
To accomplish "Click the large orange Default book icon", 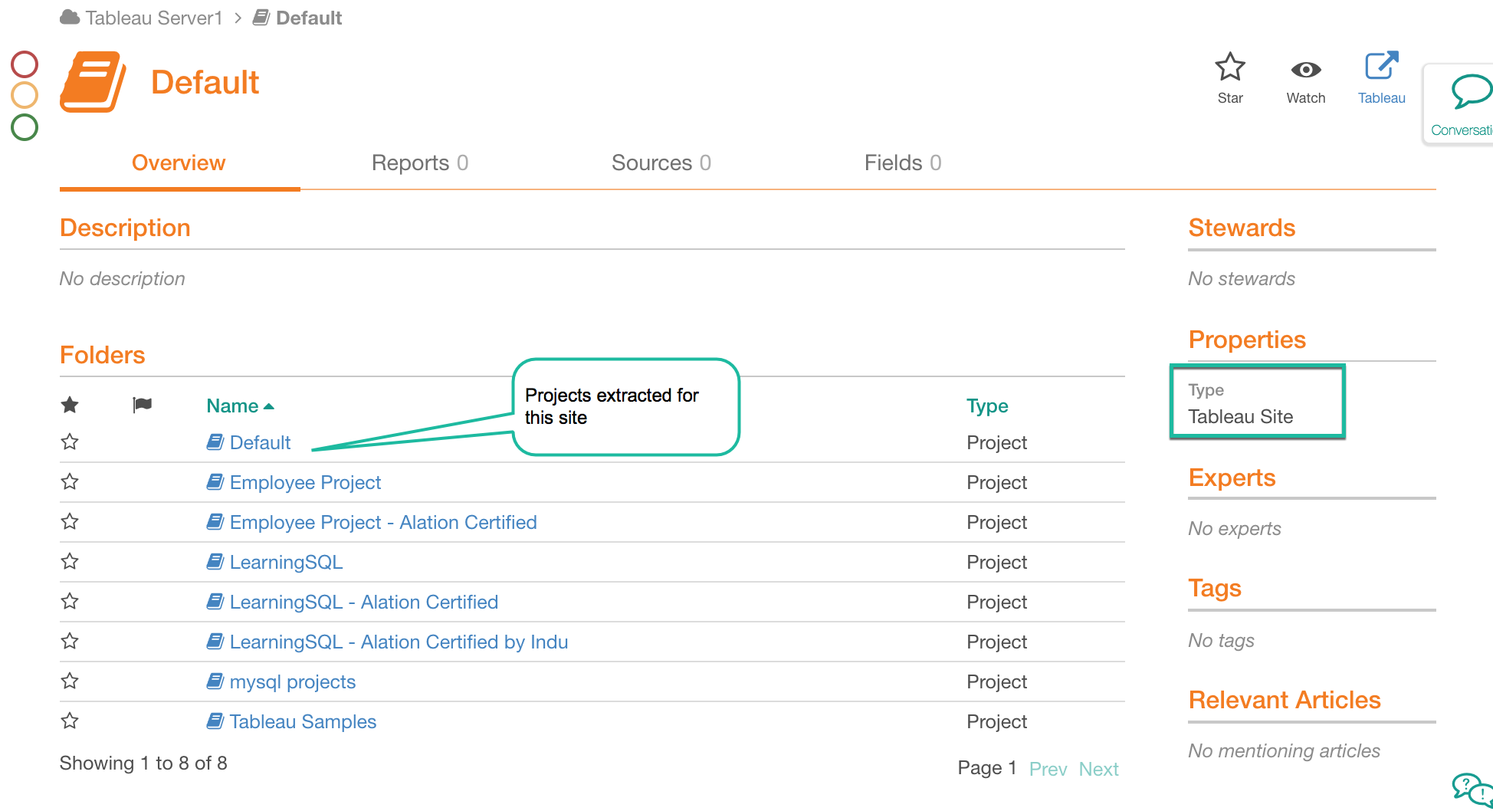I will [x=93, y=82].
